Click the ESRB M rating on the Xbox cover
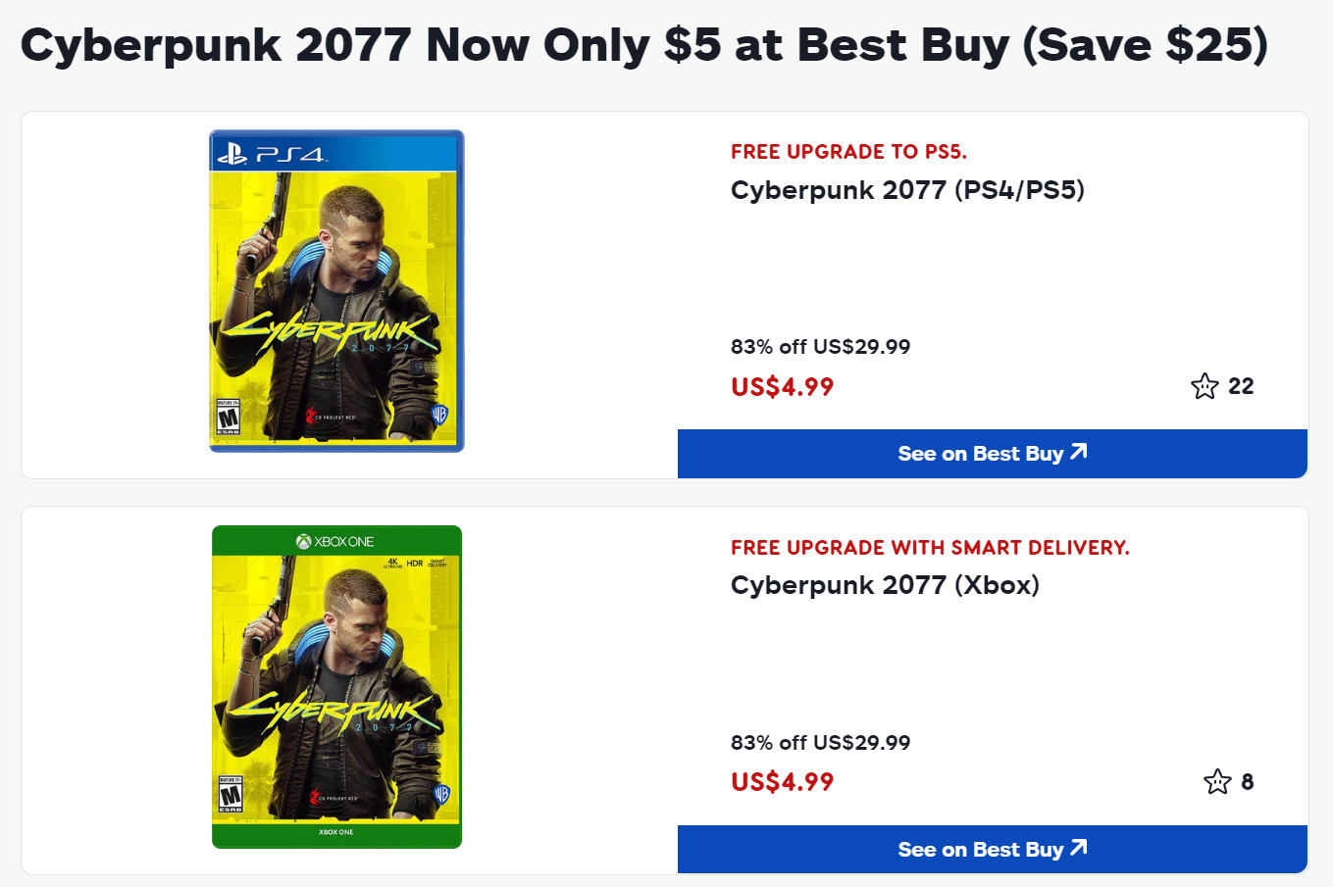This screenshot has width=1333, height=887. [x=230, y=795]
